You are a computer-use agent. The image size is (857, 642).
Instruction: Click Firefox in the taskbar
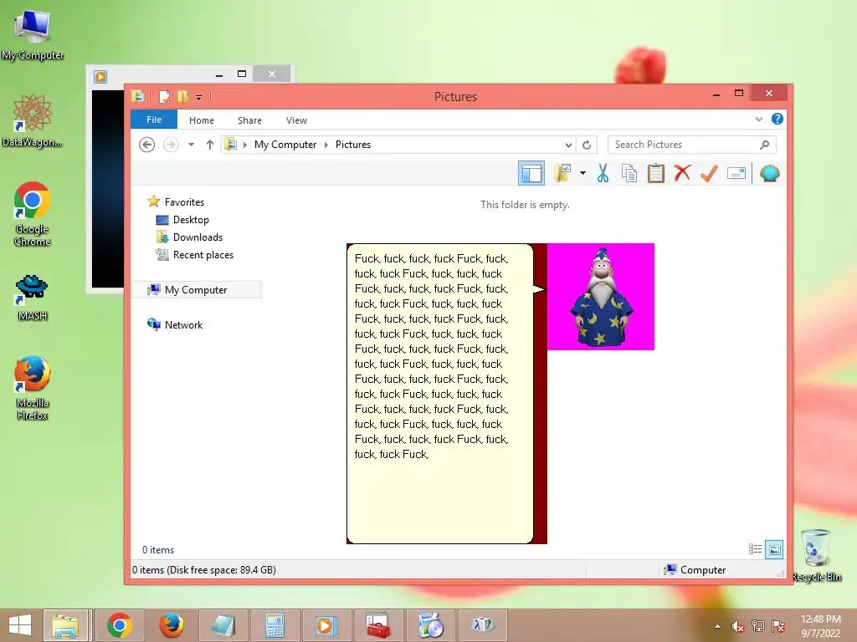tap(171, 625)
